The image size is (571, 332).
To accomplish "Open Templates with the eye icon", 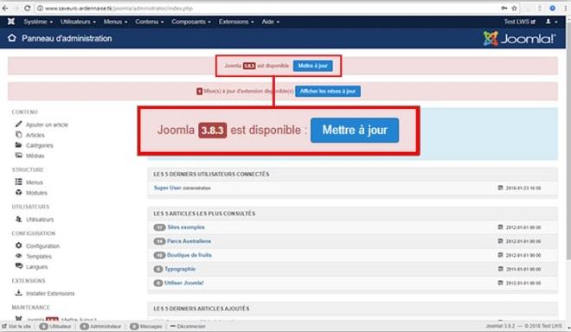I will pos(34,256).
